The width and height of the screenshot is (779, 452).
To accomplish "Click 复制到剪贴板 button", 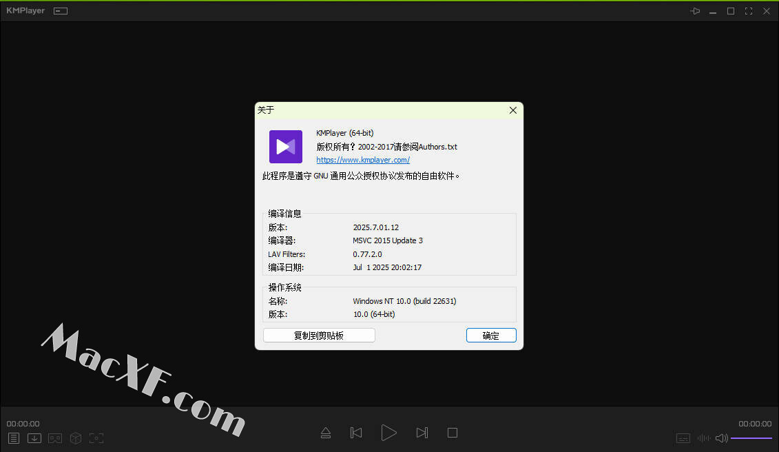I will pos(319,336).
